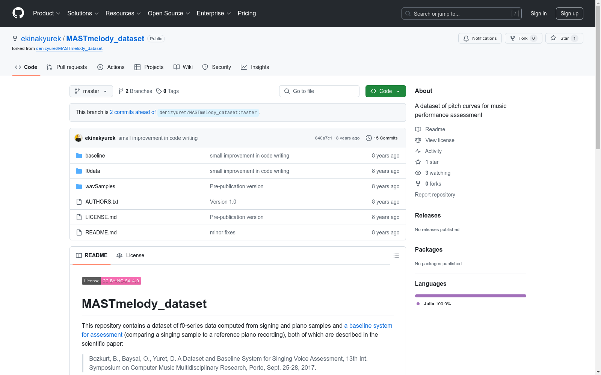Select the README tab
Screen dimensions: 601x375
point(92,255)
